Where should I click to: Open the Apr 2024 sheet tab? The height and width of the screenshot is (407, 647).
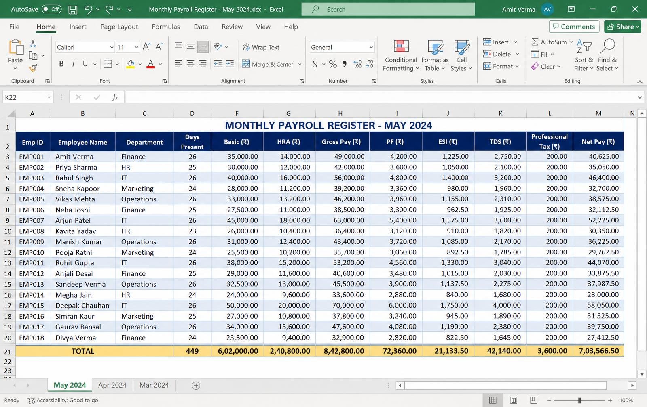coord(112,385)
